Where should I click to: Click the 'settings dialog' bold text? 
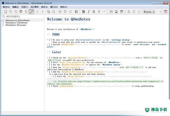pyautogui.click(x=121, y=40)
